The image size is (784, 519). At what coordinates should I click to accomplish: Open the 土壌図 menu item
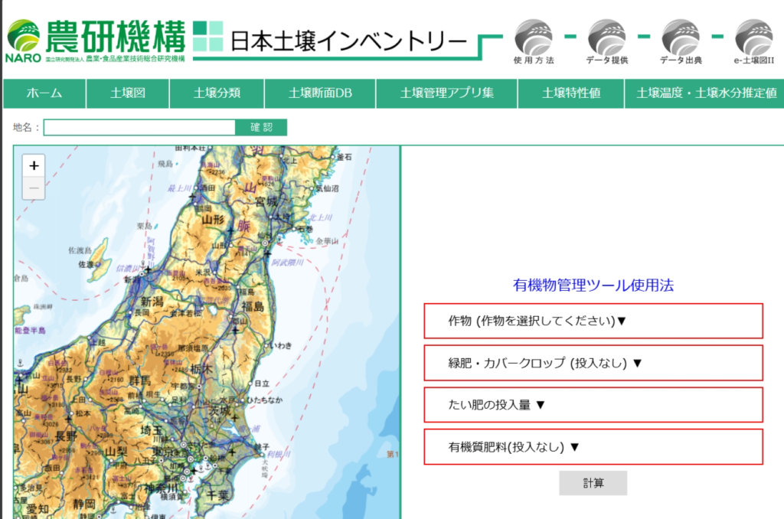[128, 93]
